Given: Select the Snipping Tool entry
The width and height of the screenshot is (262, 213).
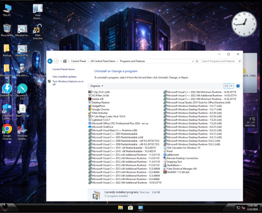Looking at the screenshot, I should coord(172,162).
